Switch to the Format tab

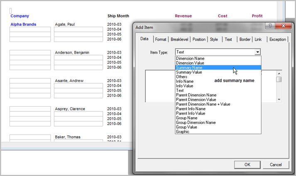click(x=161, y=39)
